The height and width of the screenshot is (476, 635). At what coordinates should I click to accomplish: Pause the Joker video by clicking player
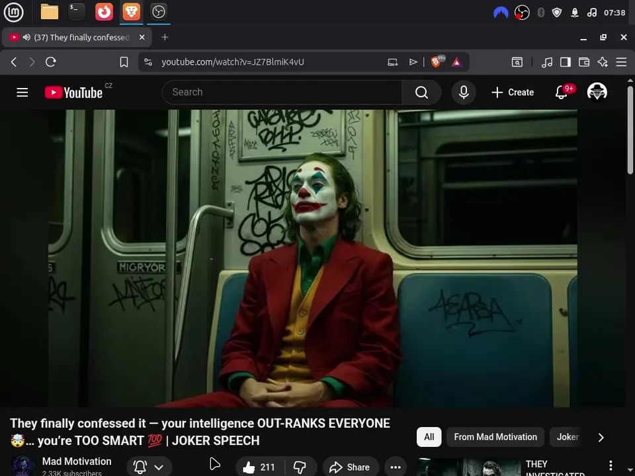coord(313,258)
